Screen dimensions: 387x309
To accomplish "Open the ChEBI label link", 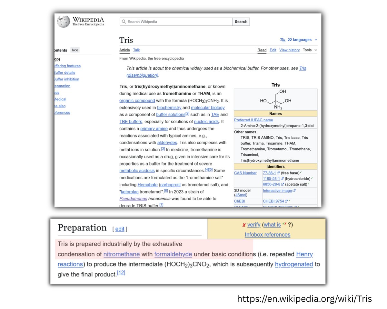I will coord(240,201).
